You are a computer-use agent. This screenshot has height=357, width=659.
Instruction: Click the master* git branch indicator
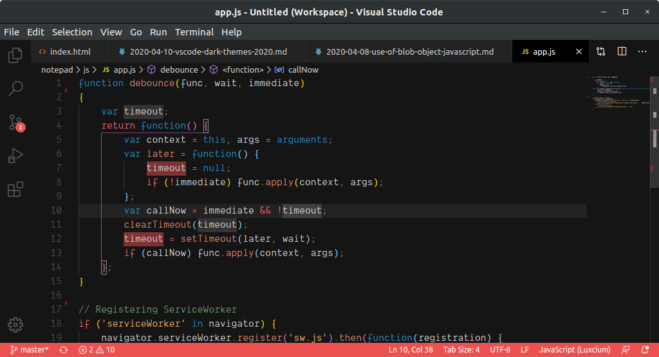click(x=30, y=350)
